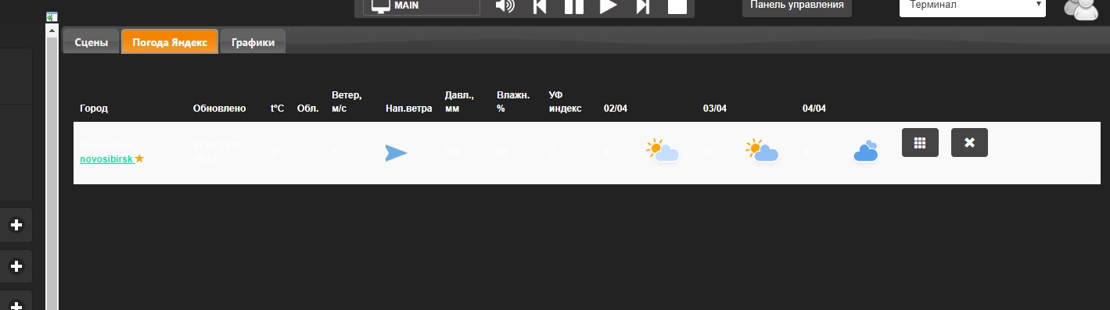Skip to previous track in player
The width and height of the screenshot is (1110, 310).
[540, 6]
